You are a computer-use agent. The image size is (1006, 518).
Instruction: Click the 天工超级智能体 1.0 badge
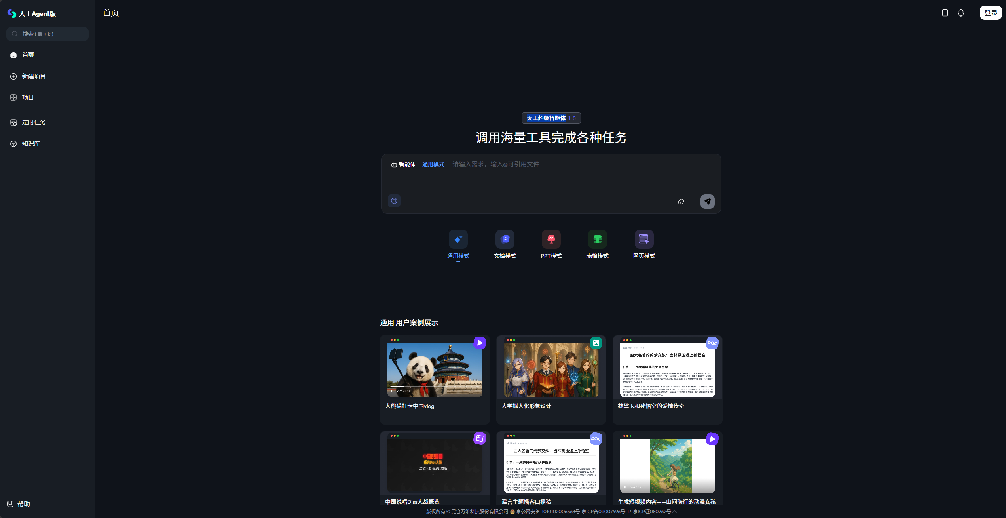tap(551, 118)
